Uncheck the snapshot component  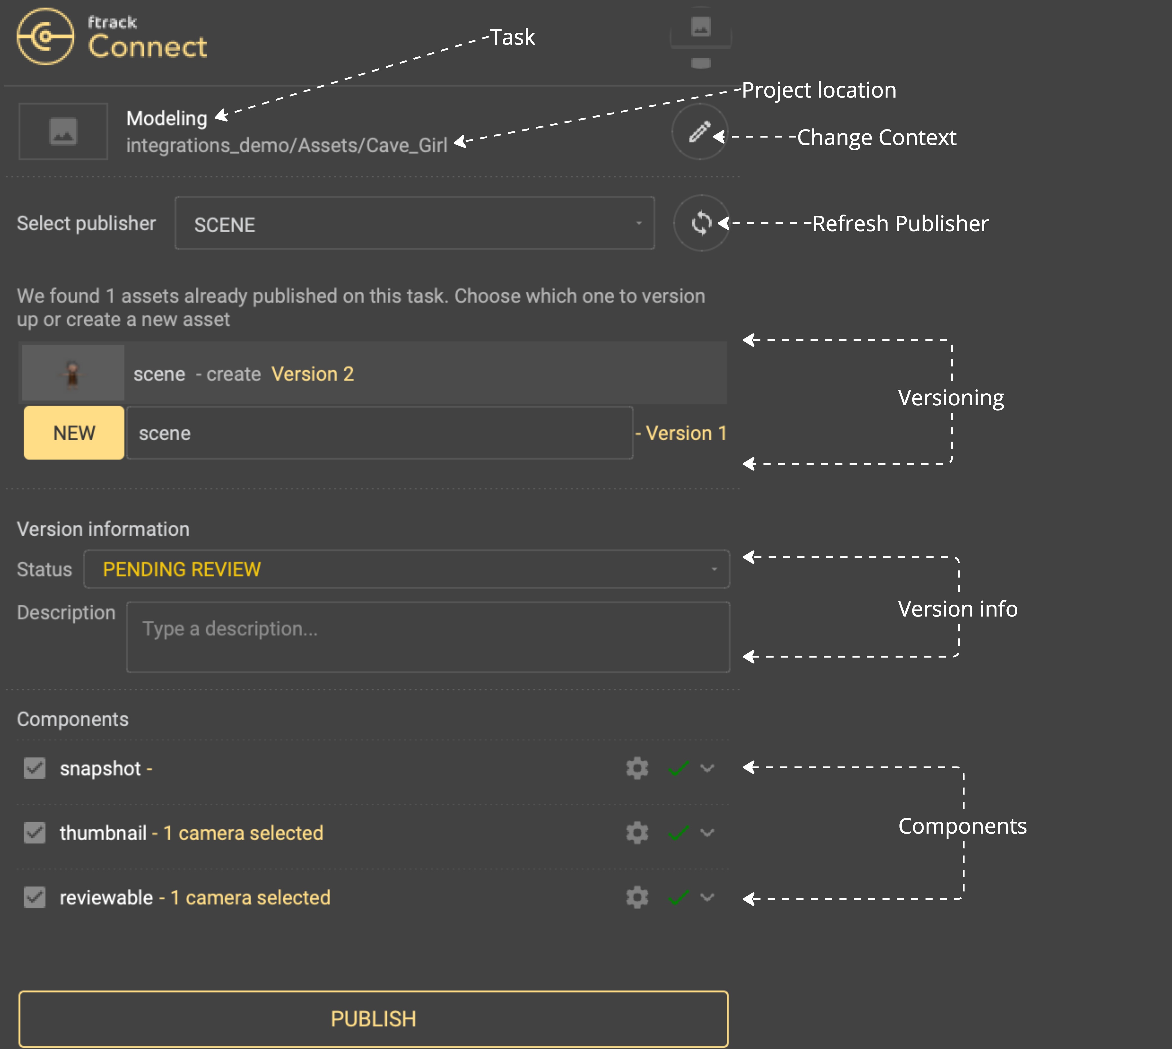(34, 768)
